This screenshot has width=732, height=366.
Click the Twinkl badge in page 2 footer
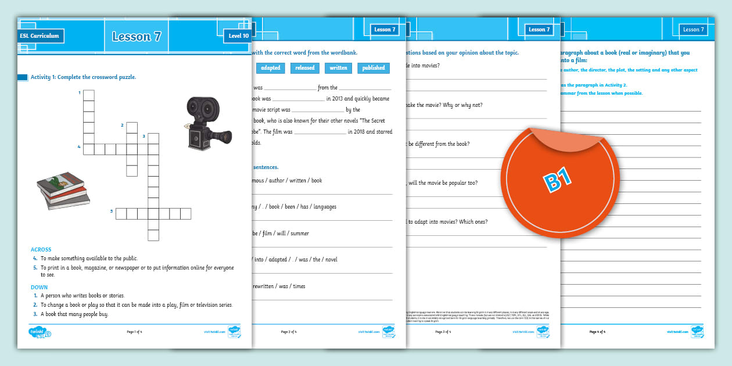[x=388, y=331]
